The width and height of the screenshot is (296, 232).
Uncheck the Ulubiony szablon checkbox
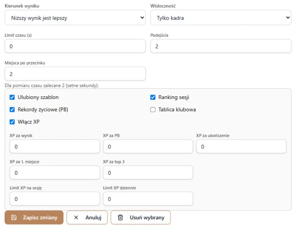[x=12, y=97]
